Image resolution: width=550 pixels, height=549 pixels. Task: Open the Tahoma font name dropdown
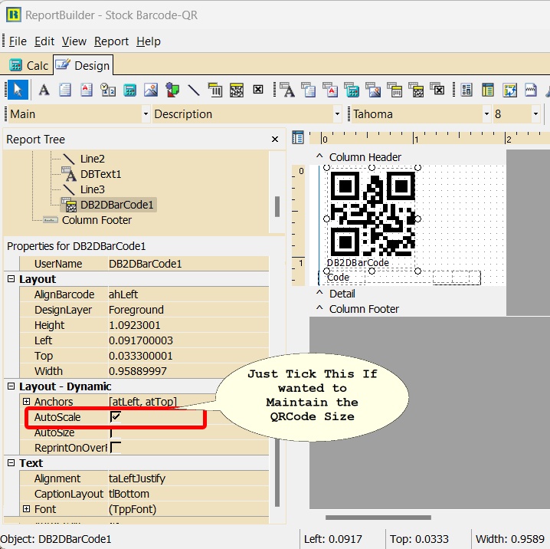click(x=486, y=114)
